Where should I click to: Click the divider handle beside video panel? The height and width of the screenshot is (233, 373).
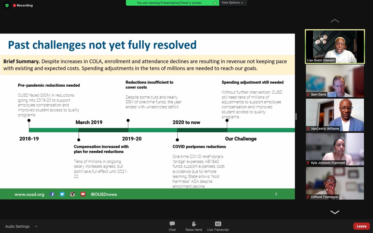(296, 116)
